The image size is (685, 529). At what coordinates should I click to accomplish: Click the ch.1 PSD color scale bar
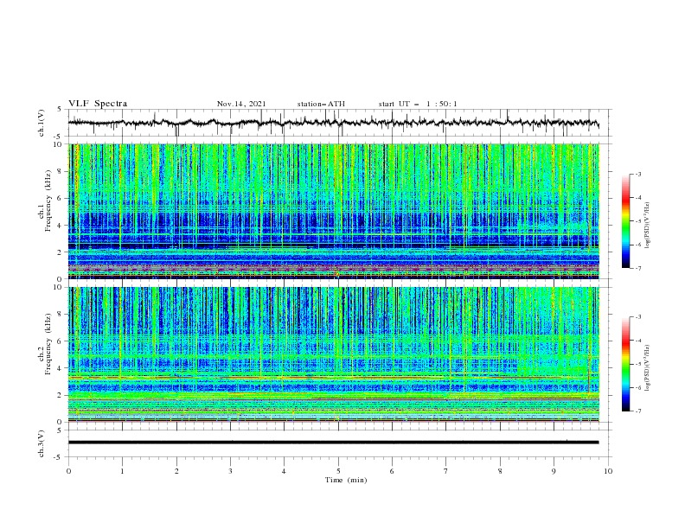625,221
